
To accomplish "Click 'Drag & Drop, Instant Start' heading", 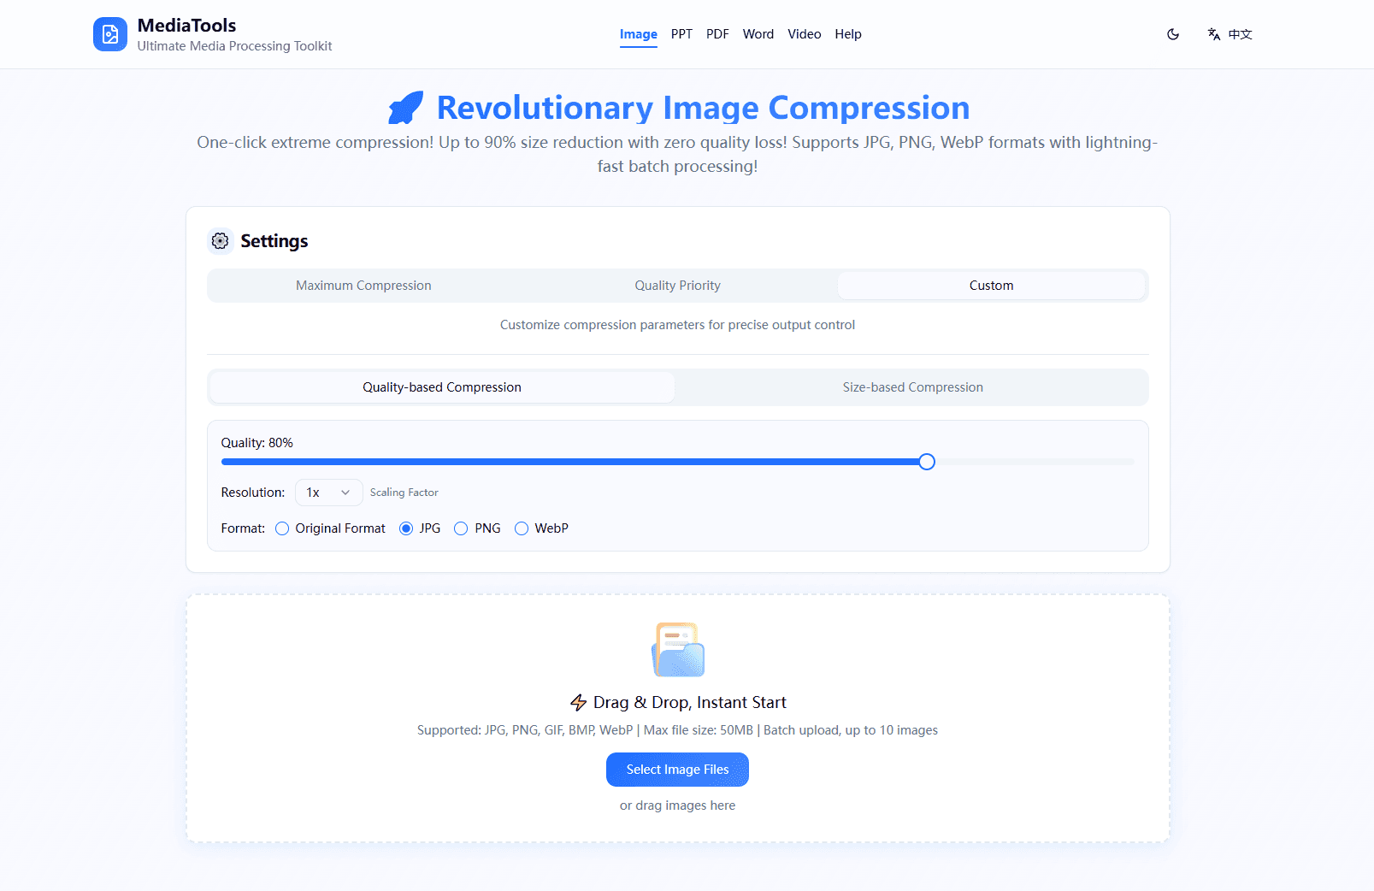I will click(689, 703).
